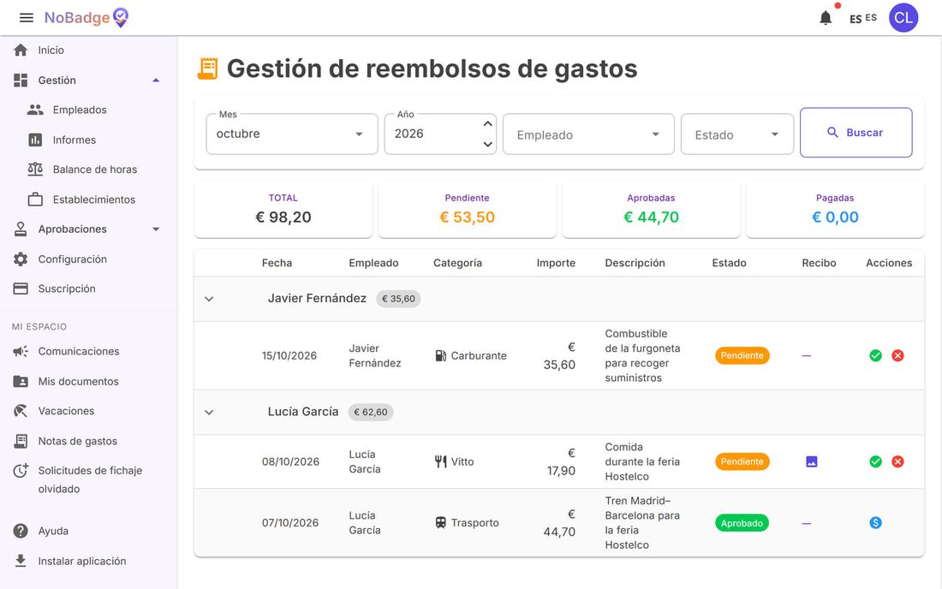Click the Ayuda question mark icon

point(21,531)
